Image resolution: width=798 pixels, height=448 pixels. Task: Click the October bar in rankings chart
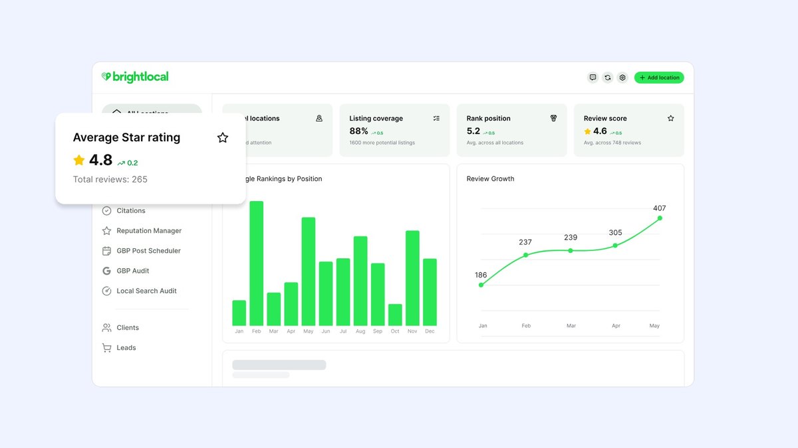pos(395,315)
